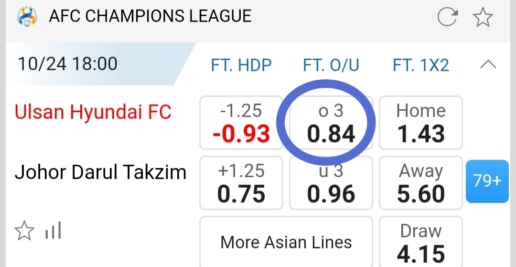
Task: Expand More Asian Lines
Action: point(286,242)
